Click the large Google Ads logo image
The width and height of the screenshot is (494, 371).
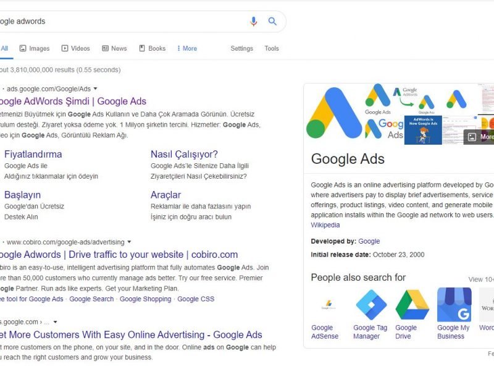(x=334, y=114)
